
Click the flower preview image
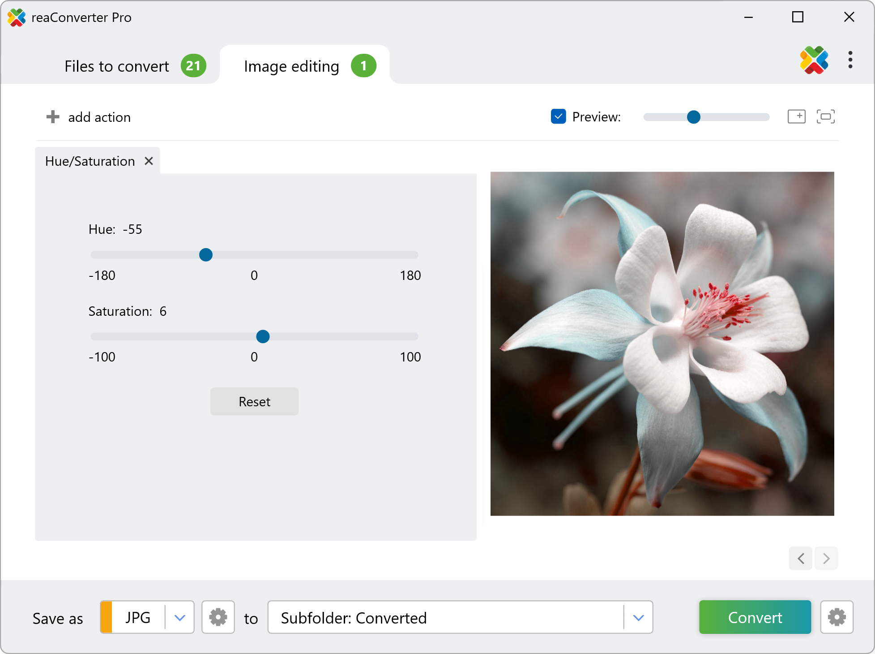[x=662, y=344]
